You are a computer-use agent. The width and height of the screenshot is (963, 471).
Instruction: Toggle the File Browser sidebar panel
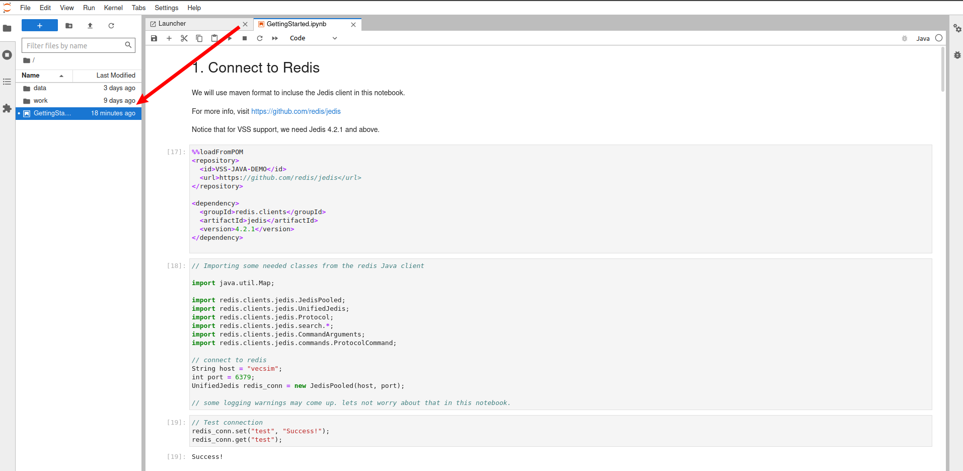click(x=7, y=28)
